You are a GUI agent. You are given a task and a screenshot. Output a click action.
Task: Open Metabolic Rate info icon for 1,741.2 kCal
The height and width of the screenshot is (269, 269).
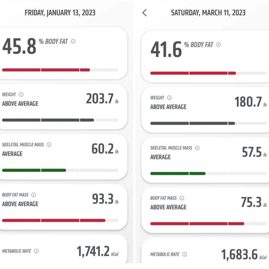click(36, 251)
